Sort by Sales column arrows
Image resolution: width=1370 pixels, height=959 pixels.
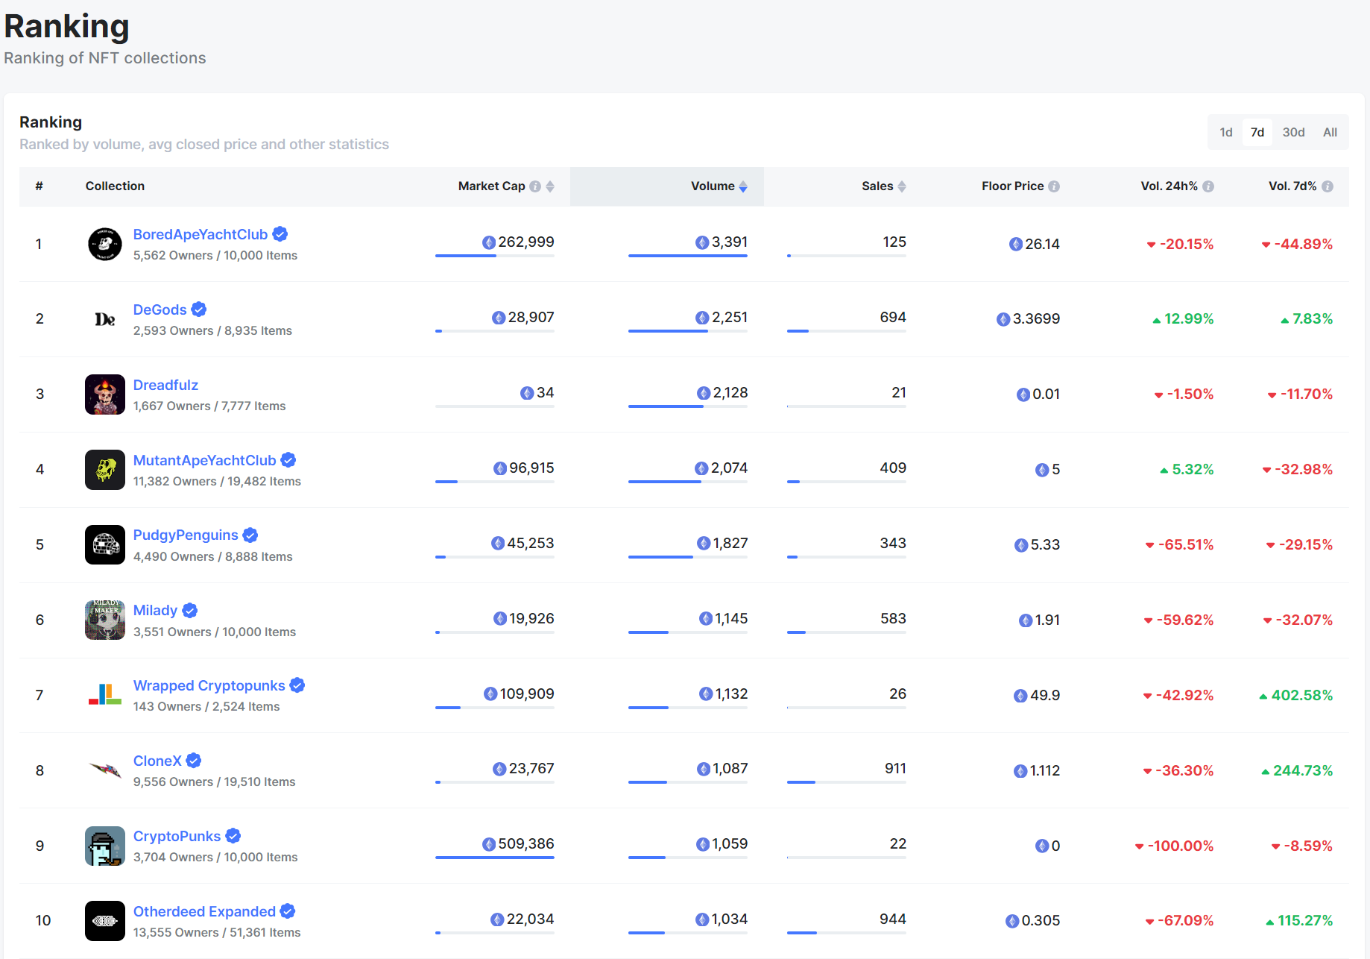click(902, 186)
